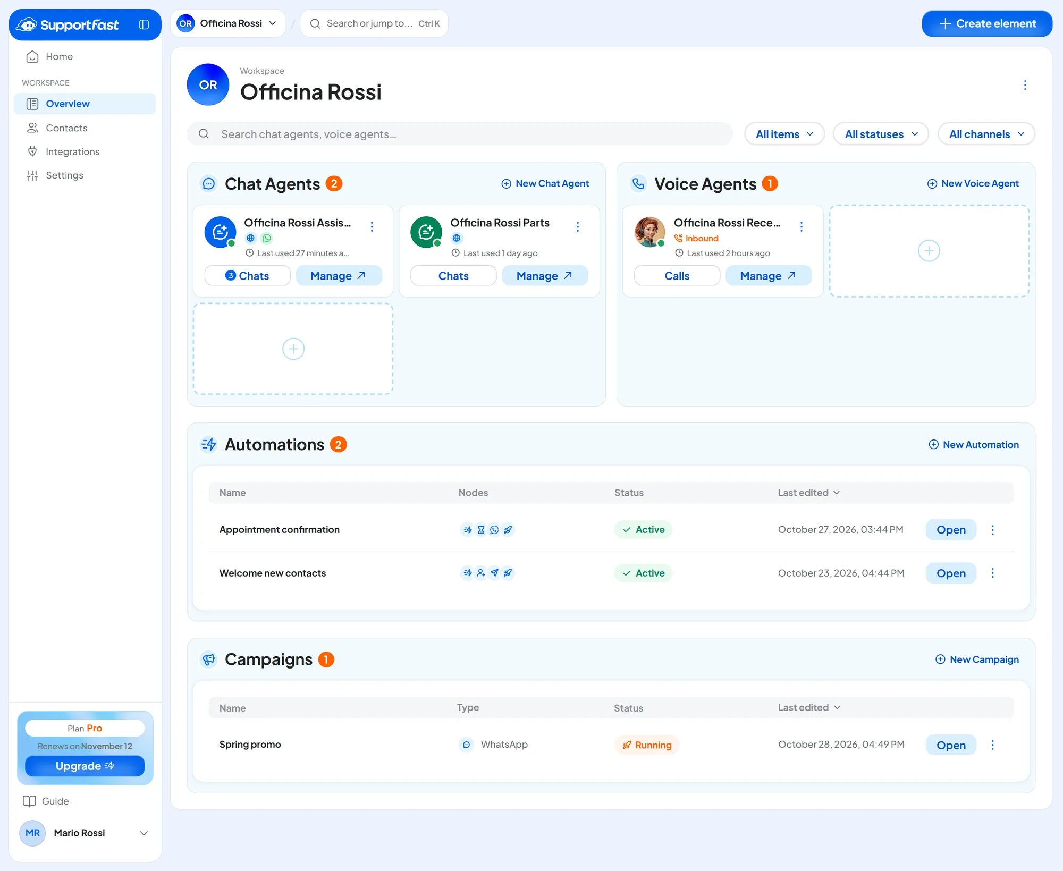Focus the Search or jump to field

[374, 23]
